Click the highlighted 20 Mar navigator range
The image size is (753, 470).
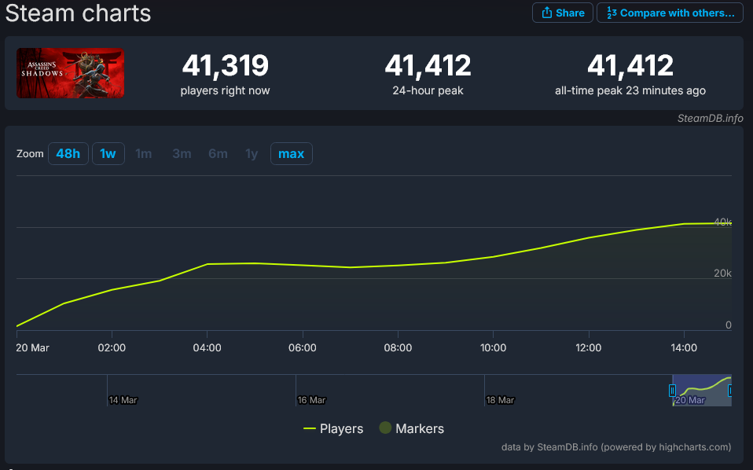pyautogui.click(x=702, y=391)
